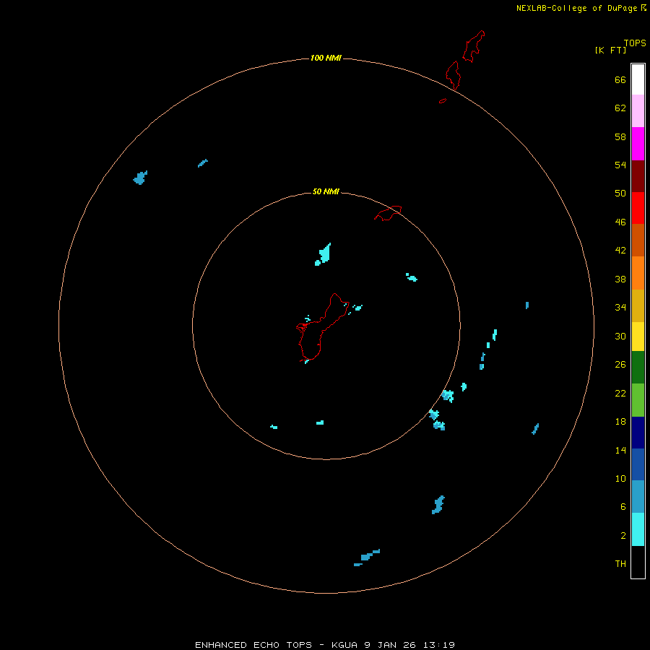
Task: Select the light blue 6 kft swatch
Action: click(x=638, y=496)
